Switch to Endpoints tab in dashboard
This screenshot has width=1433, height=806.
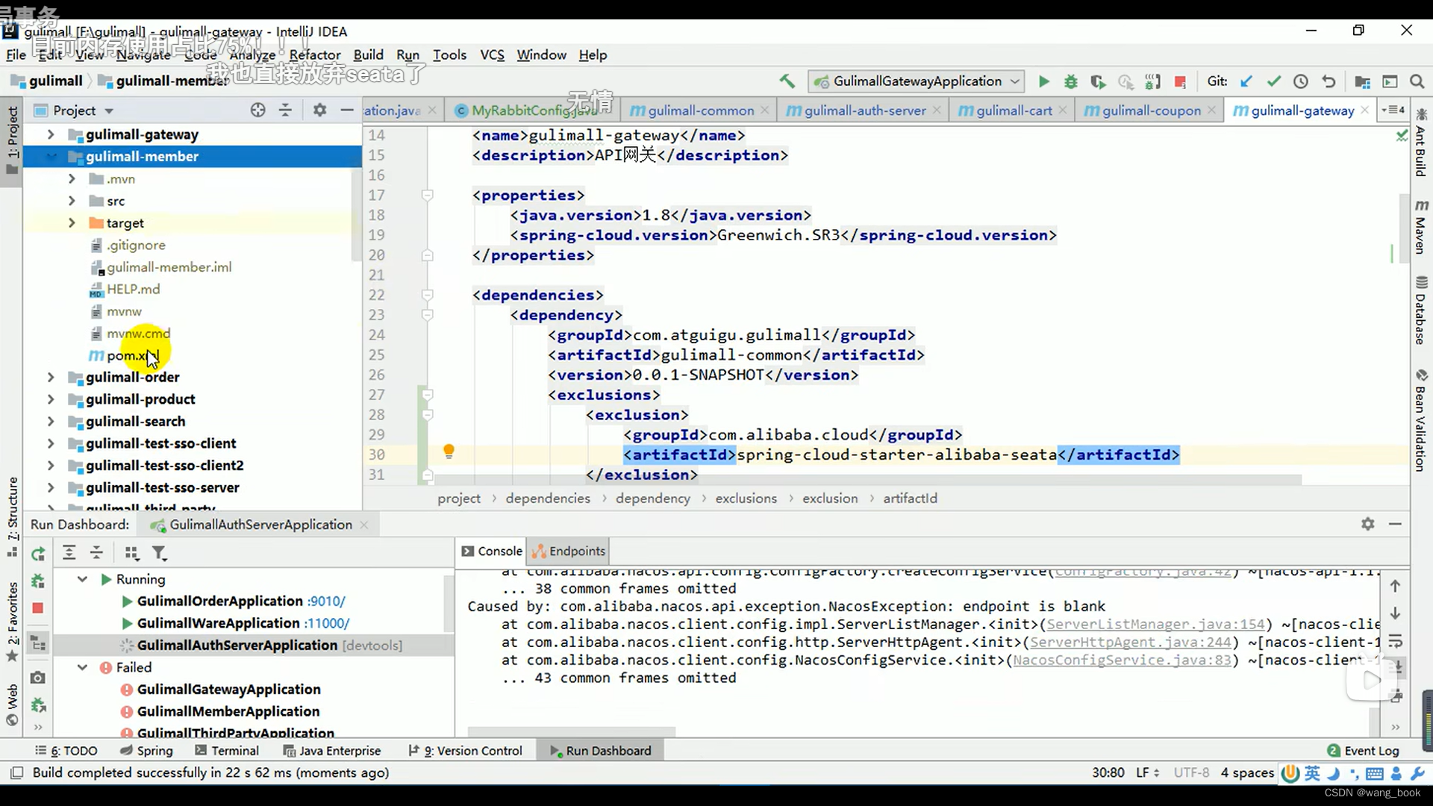[x=569, y=551]
